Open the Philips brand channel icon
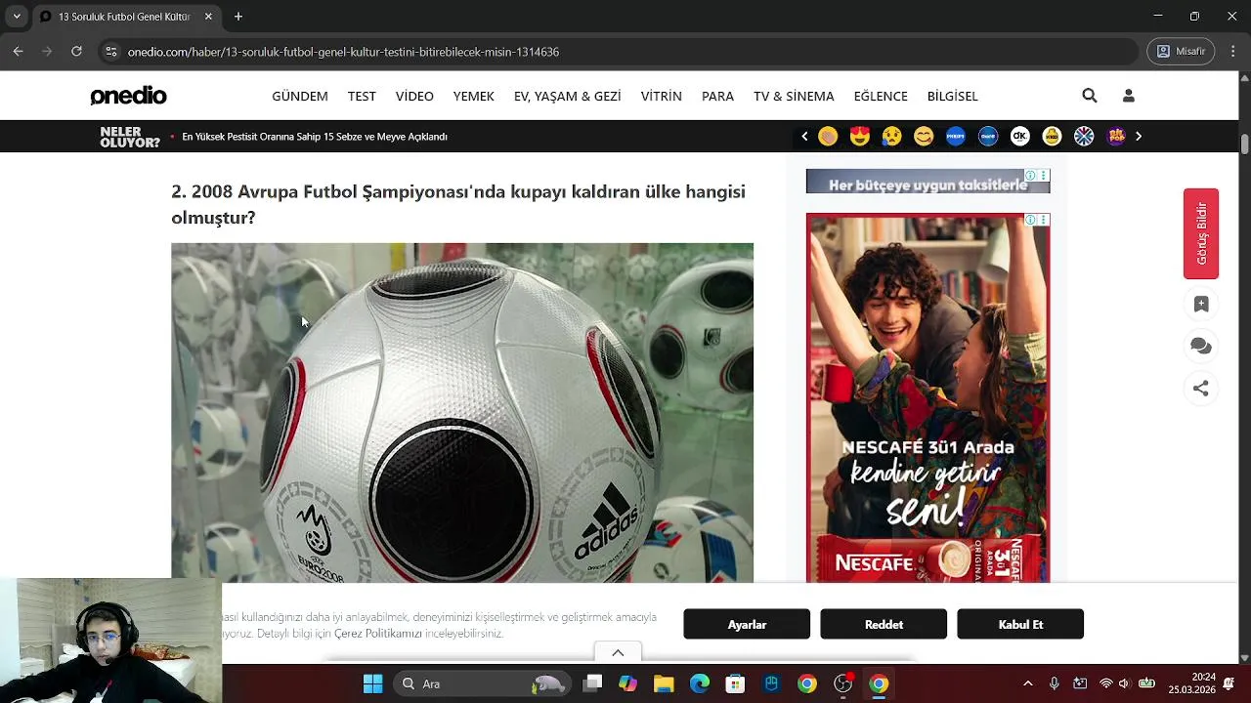 click(956, 137)
